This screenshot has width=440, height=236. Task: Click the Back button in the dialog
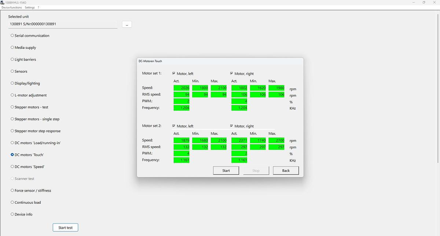tap(286, 170)
